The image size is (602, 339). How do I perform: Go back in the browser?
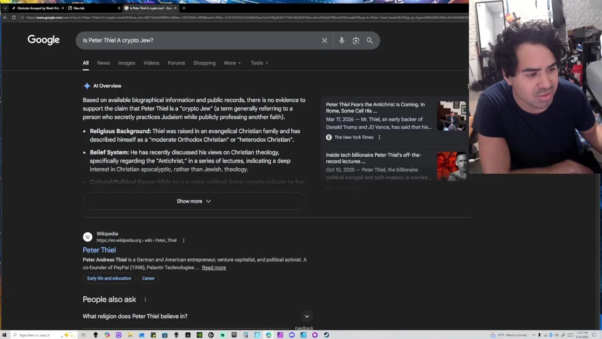click(x=5, y=17)
